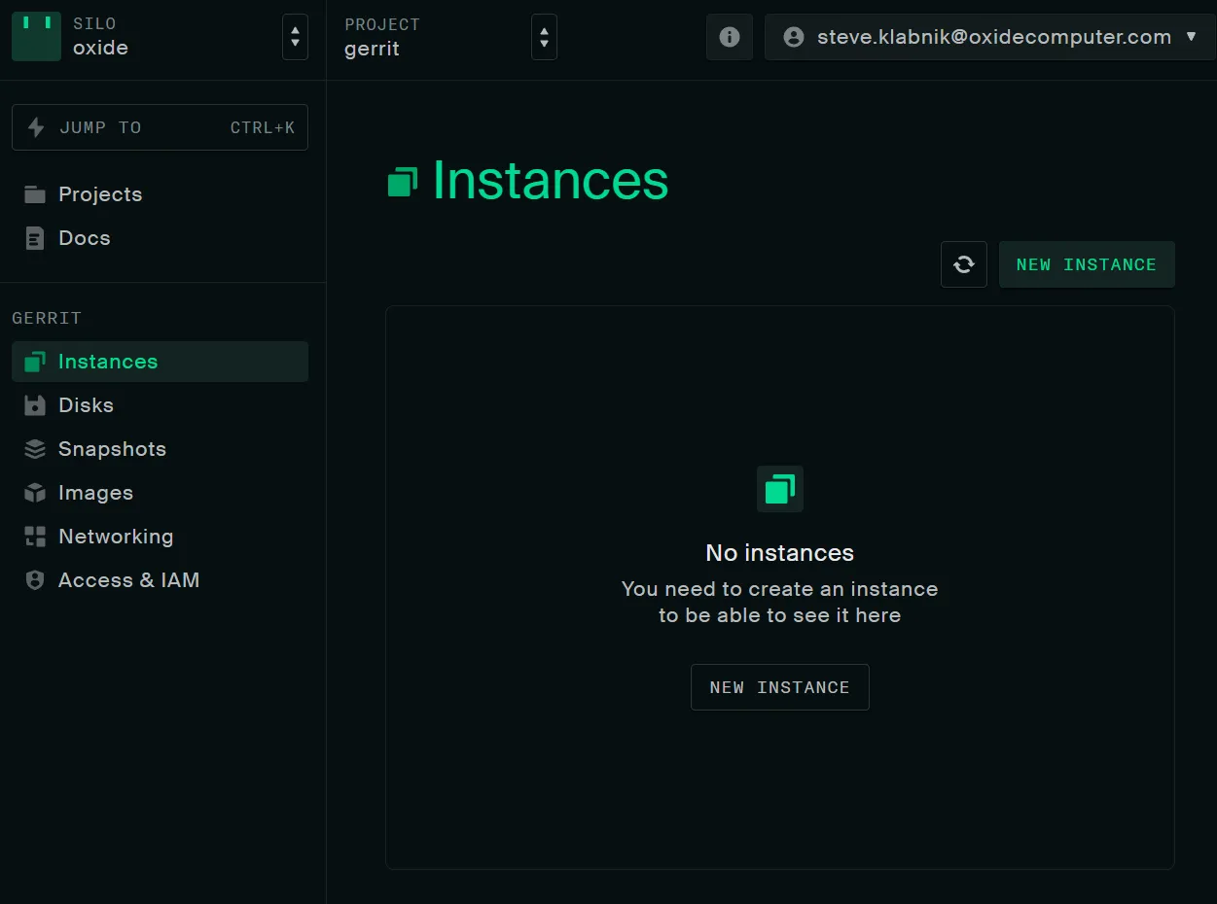Open the Images page
Screen dimensions: 1217x904
160,493
